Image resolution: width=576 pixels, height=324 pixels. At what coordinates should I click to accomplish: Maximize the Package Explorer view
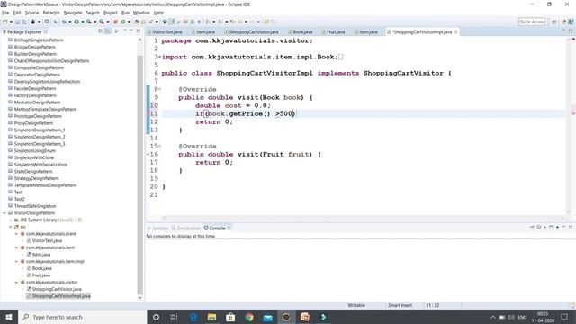[138, 31]
